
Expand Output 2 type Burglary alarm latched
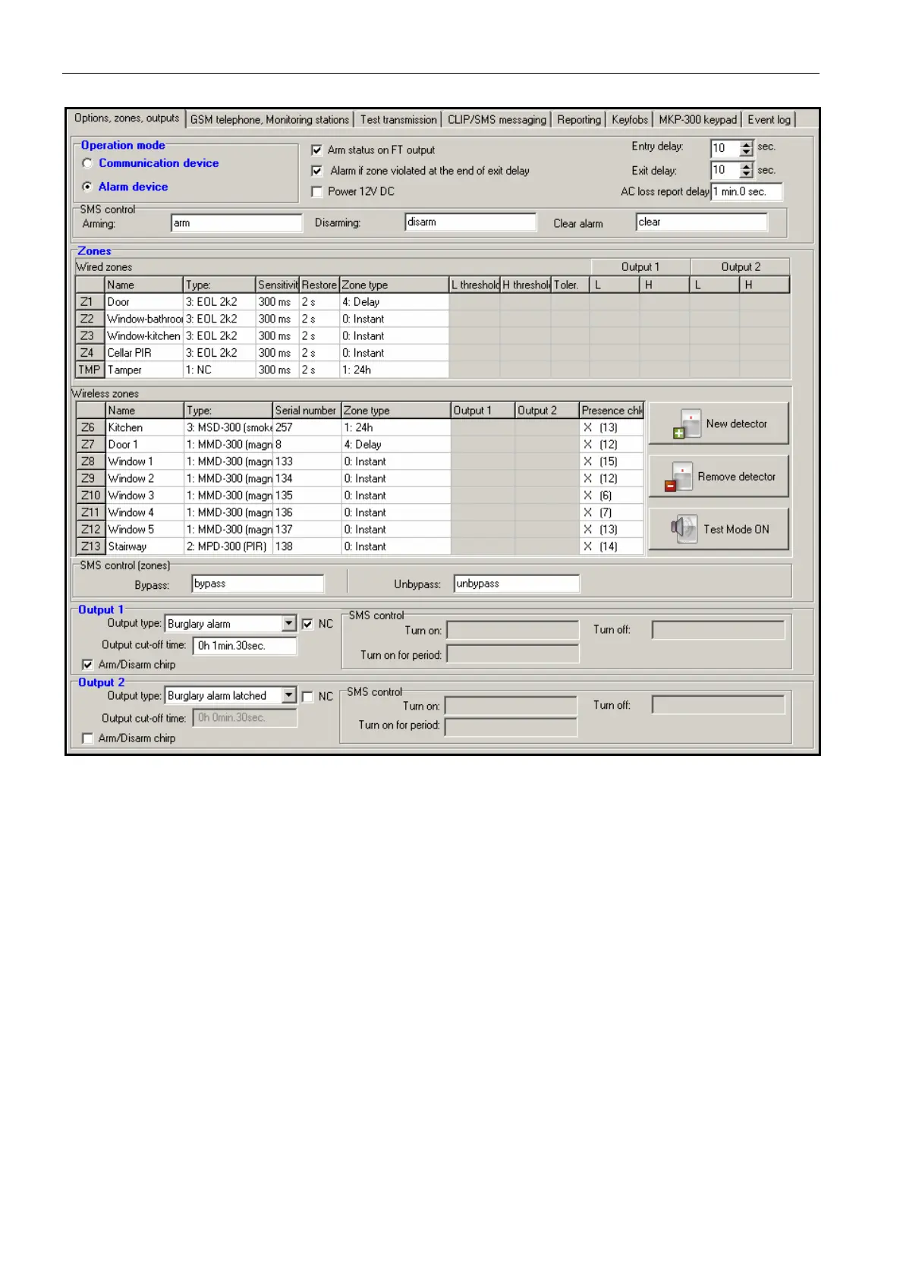(x=288, y=696)
